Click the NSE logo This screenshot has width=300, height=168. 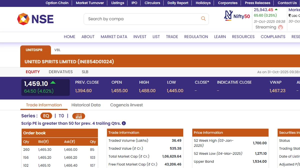click(x=35, y=19)
